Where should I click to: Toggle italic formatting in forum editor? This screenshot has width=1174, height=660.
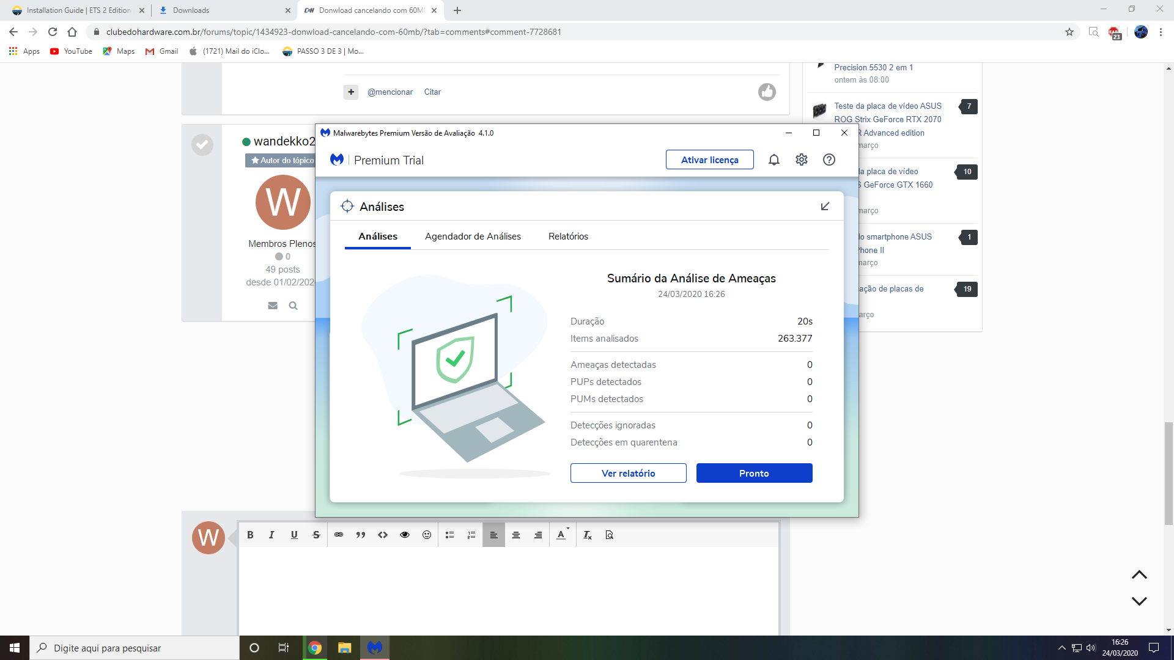click(x=271, y=535)
